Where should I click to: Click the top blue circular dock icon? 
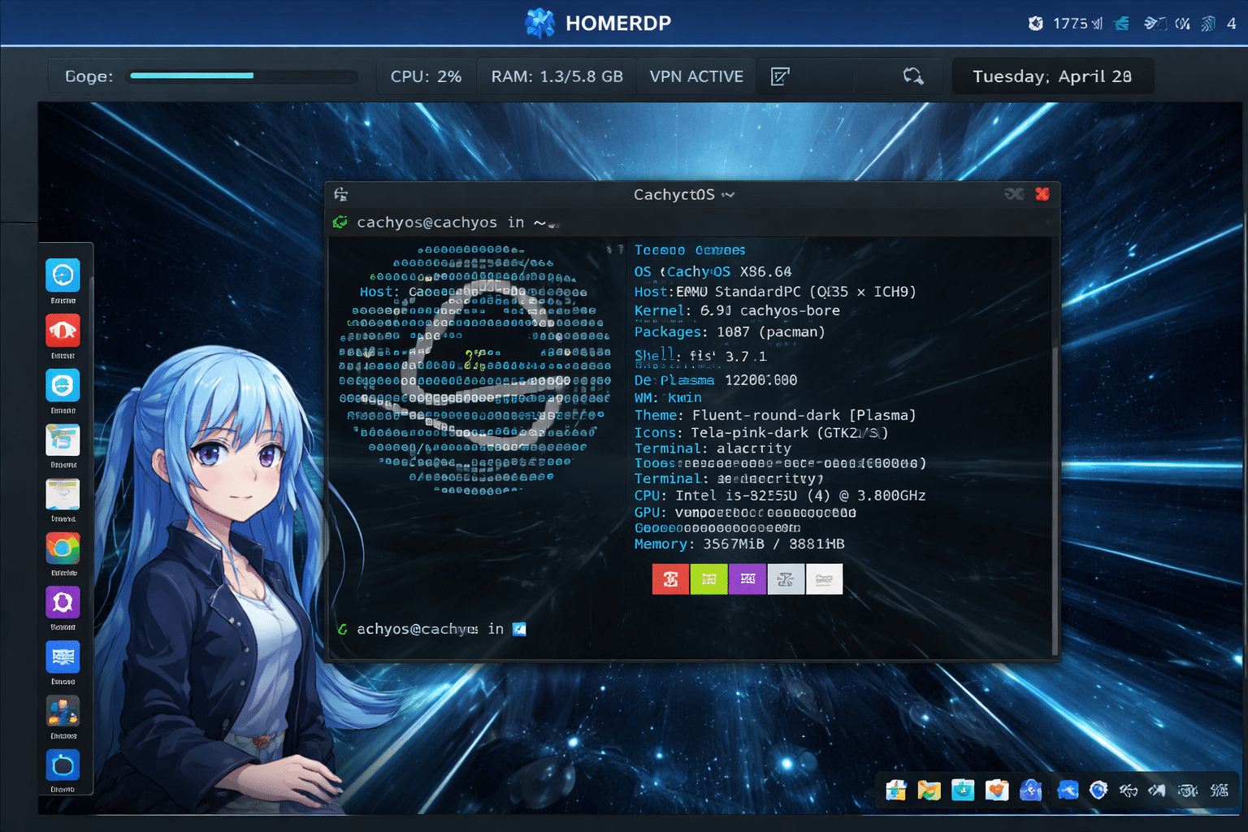(x=63, y=275)
